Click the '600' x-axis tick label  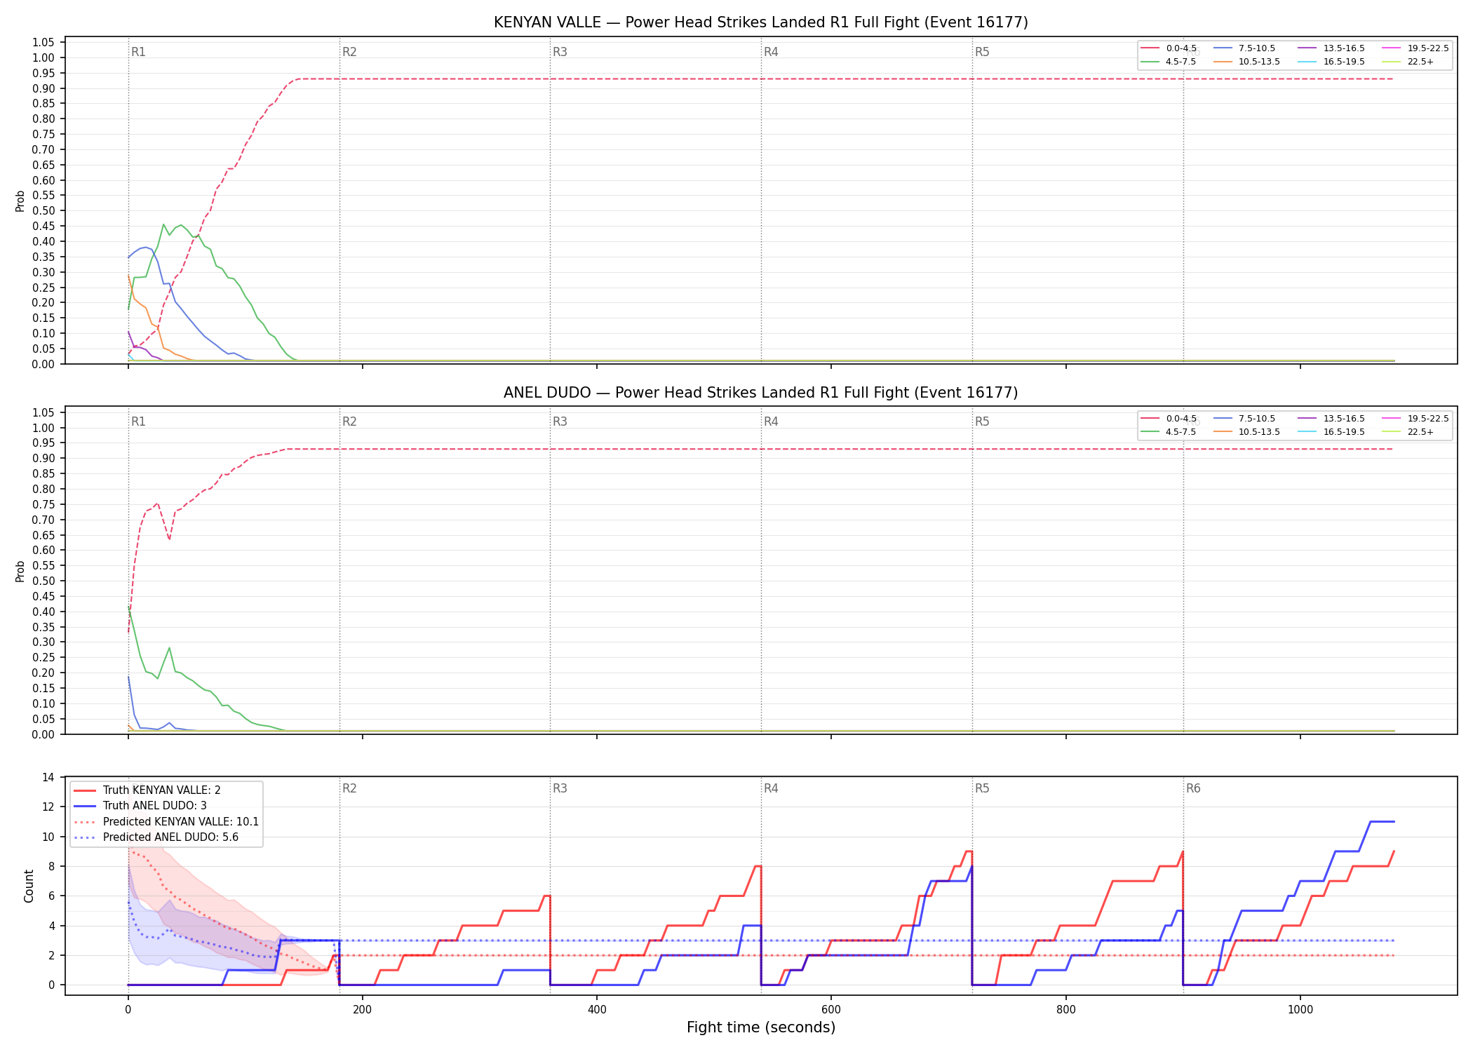(831, 1010)
